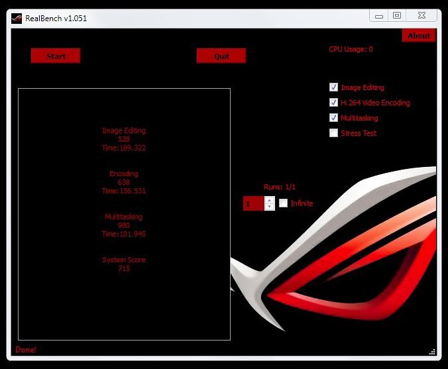Toggle the H.264 Video Encoding checkbox
This screenshot has width=448, height=369.
[333, 102]
